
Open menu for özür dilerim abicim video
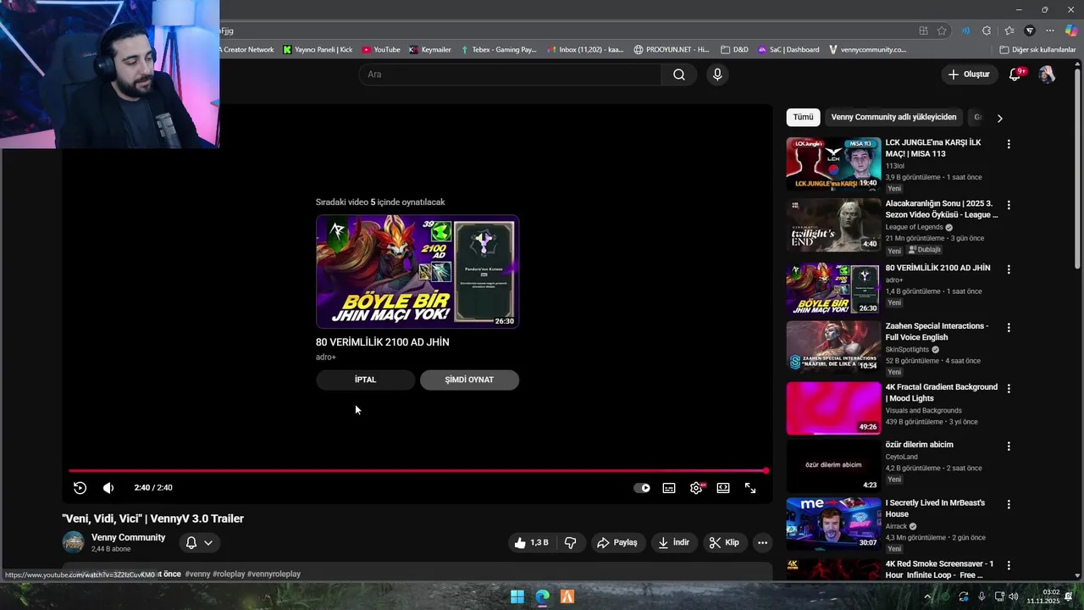pos(1008,446)
